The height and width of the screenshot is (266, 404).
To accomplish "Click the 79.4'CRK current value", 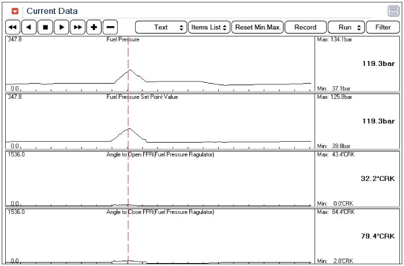I will tap(377, 237).
